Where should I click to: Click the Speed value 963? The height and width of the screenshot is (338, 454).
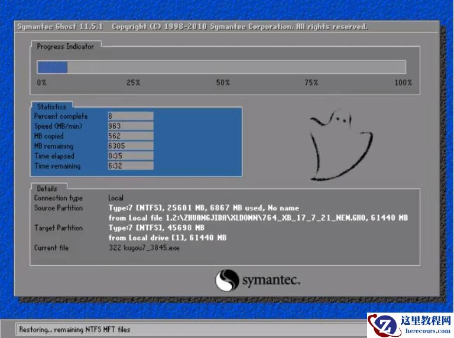[131, 126]
